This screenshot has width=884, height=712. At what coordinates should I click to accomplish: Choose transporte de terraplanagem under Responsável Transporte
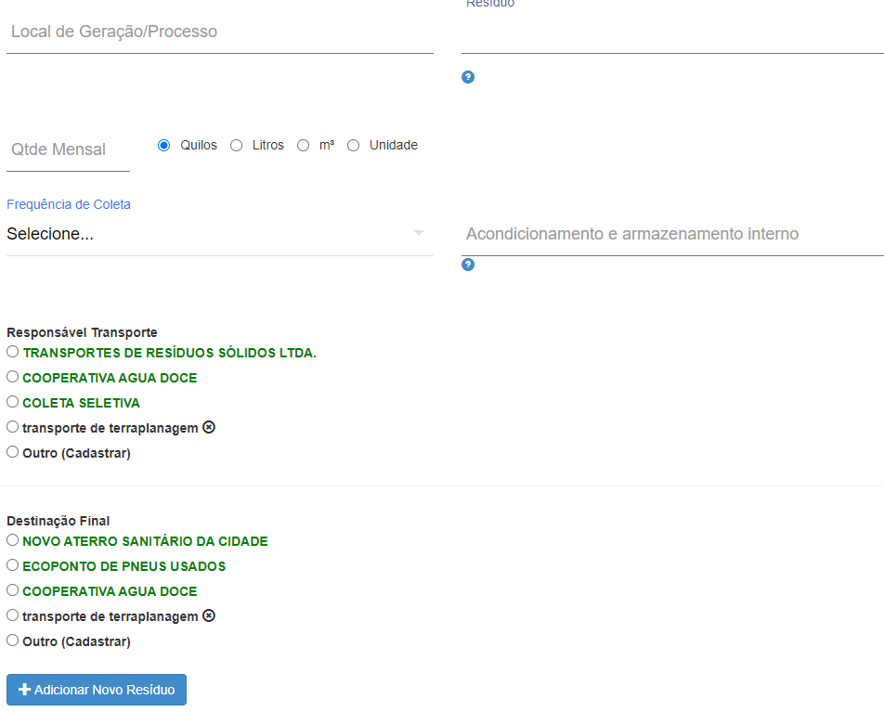pos(12,427)
